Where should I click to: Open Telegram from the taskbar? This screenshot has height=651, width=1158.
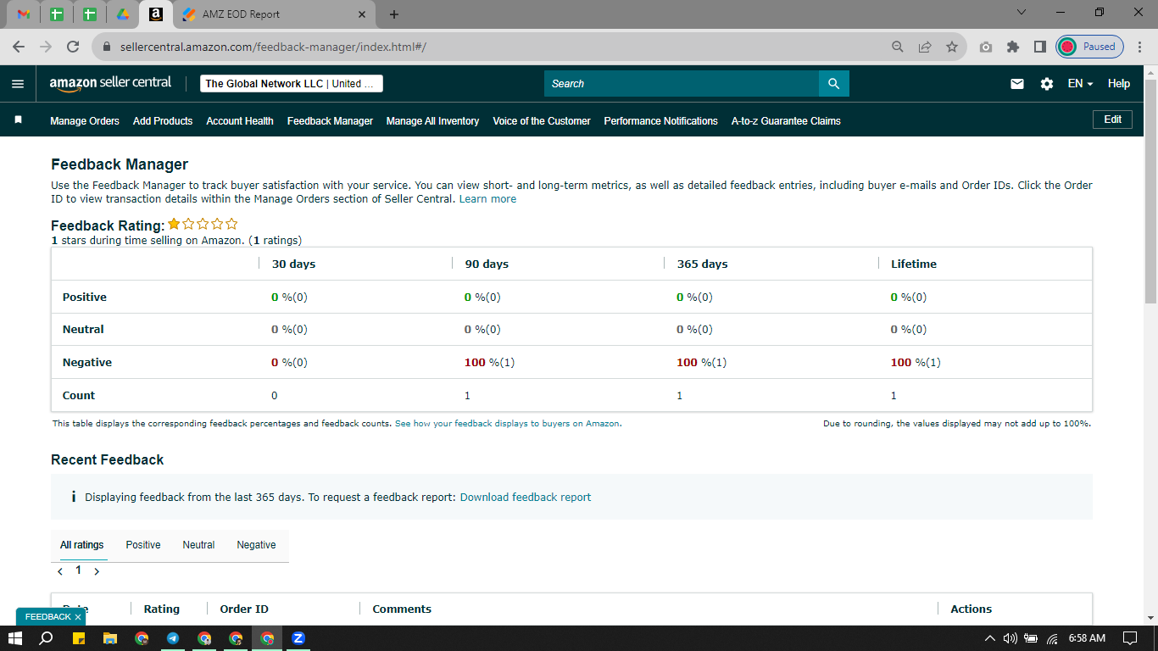tap(173, 638)
